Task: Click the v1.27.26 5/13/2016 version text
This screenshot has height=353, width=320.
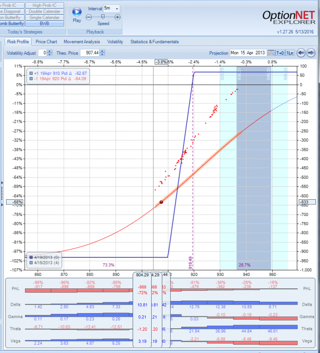Action: (x=295, y=32)
